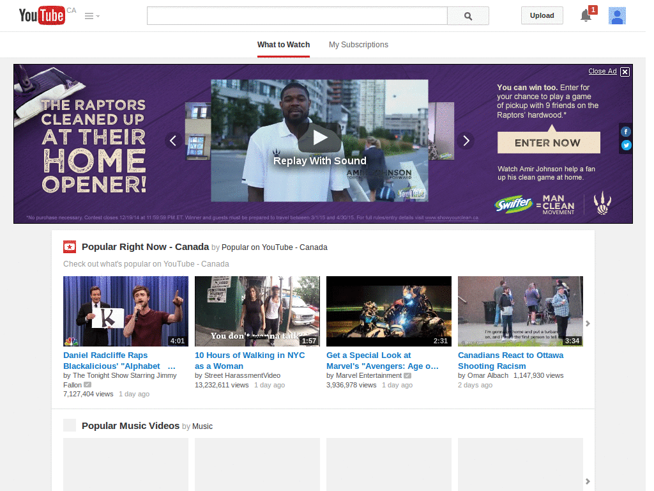654x491 pixels.
Task: Click the Man = Clean Movement logo
Action: point(556,205)
